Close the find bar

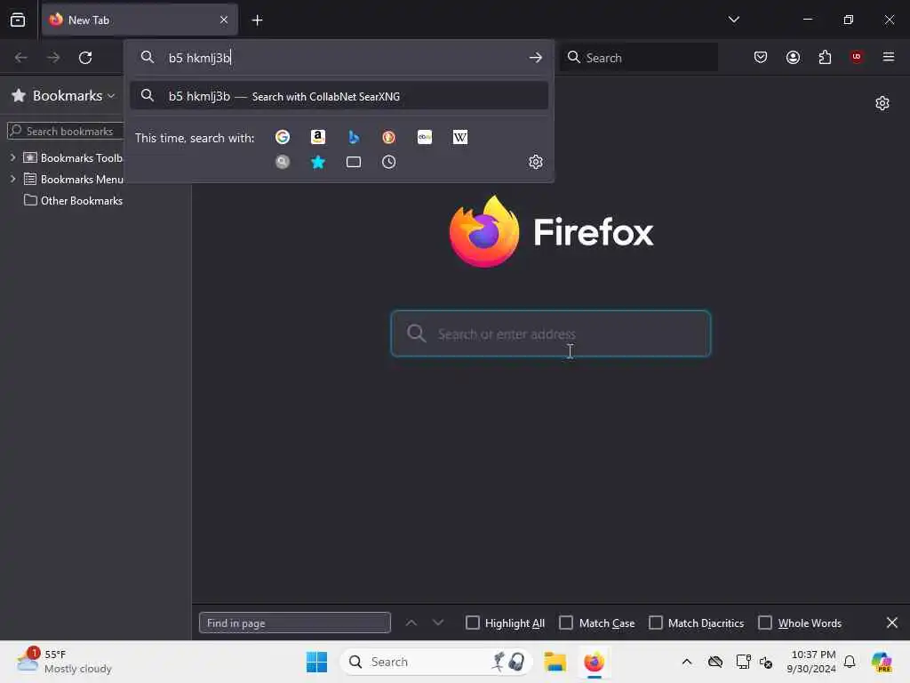(892, 623)
